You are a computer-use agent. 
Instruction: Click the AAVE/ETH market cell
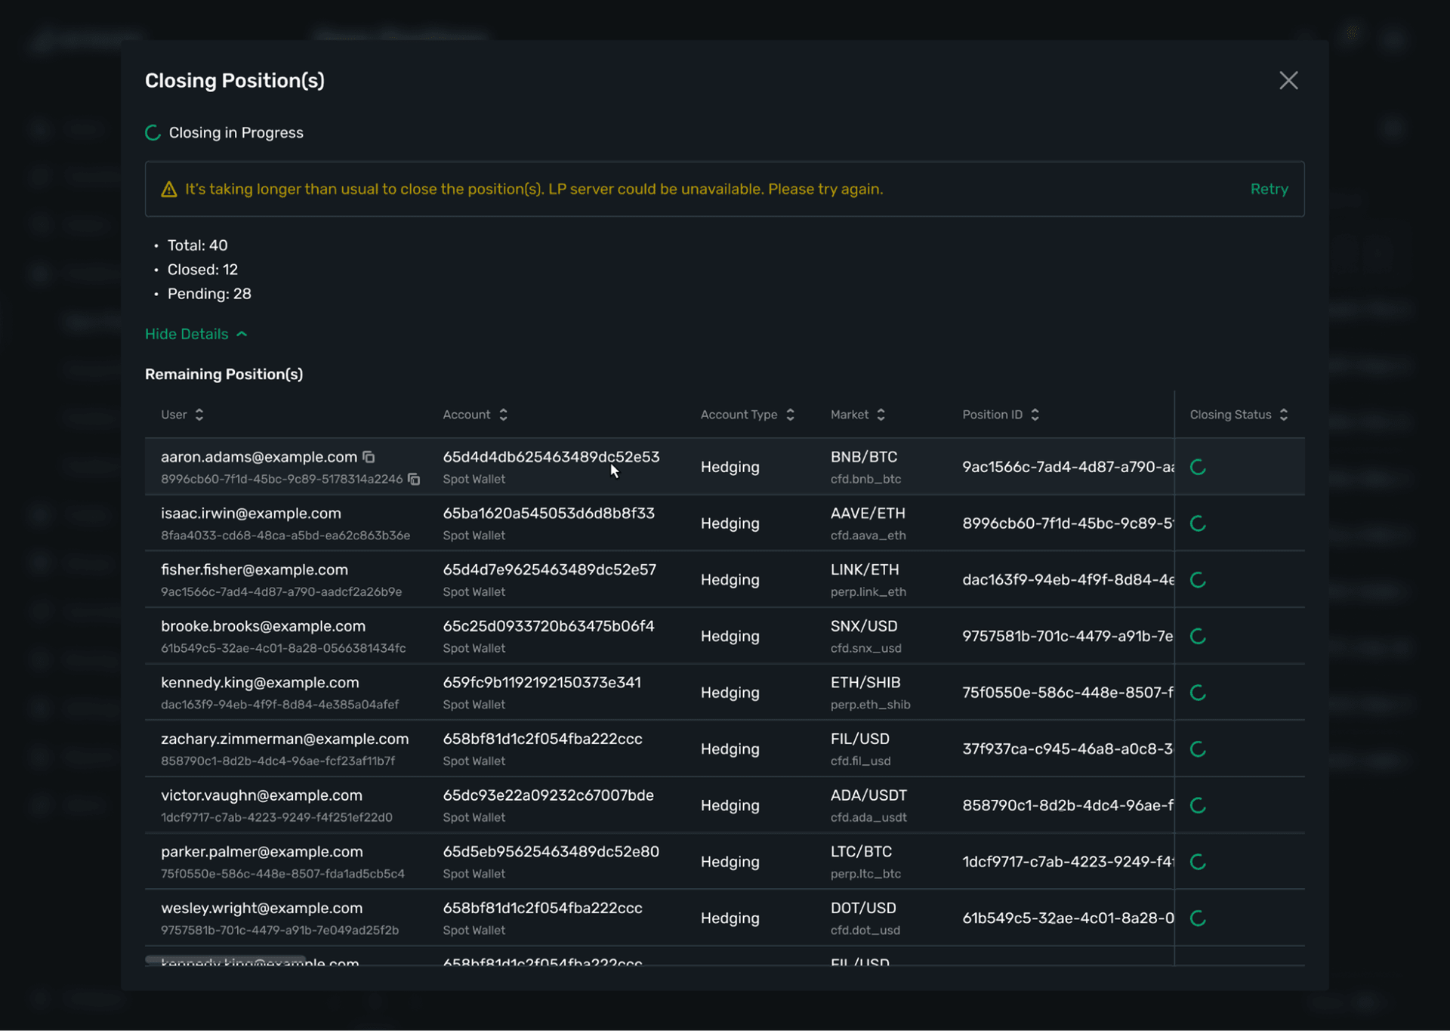868,523
